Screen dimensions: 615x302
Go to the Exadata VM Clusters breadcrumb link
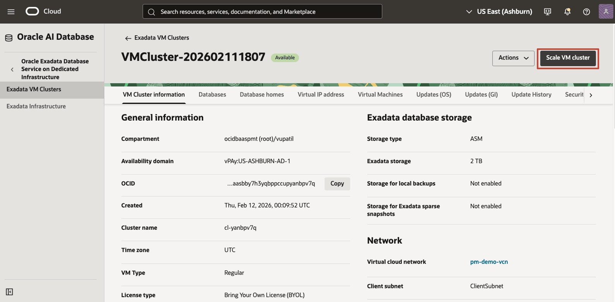[x=162, y=38]
